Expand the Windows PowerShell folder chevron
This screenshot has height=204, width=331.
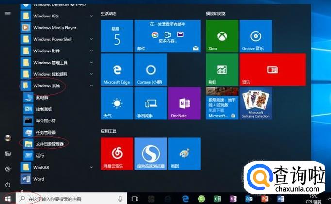coord(91,39)
